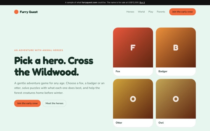Screen dimensions: 210x131
Task: Follow the Buy it link in top banner
Action: [x=142, y=2]
